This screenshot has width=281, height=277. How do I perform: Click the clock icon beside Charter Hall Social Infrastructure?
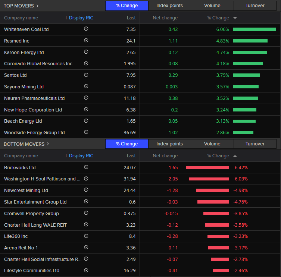click(x=86, y=259)
